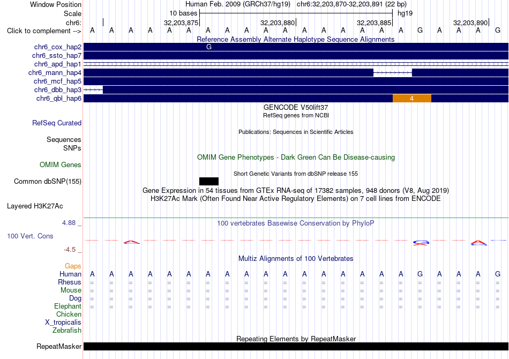Click the G mismatch in chr6_cox_hap2 alignment
The width and height of the screenshot is (509, 359).
[209, 47]
